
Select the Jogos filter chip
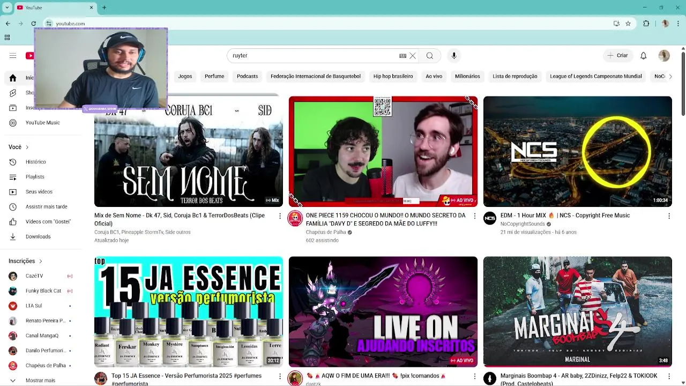[185, 77]
